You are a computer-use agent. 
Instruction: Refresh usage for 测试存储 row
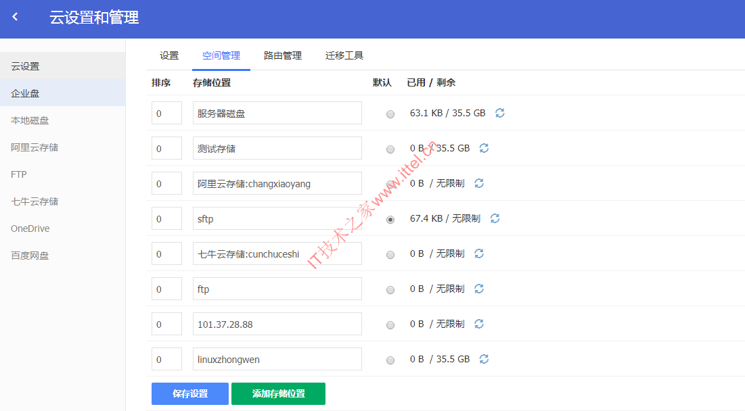[484, 148]
